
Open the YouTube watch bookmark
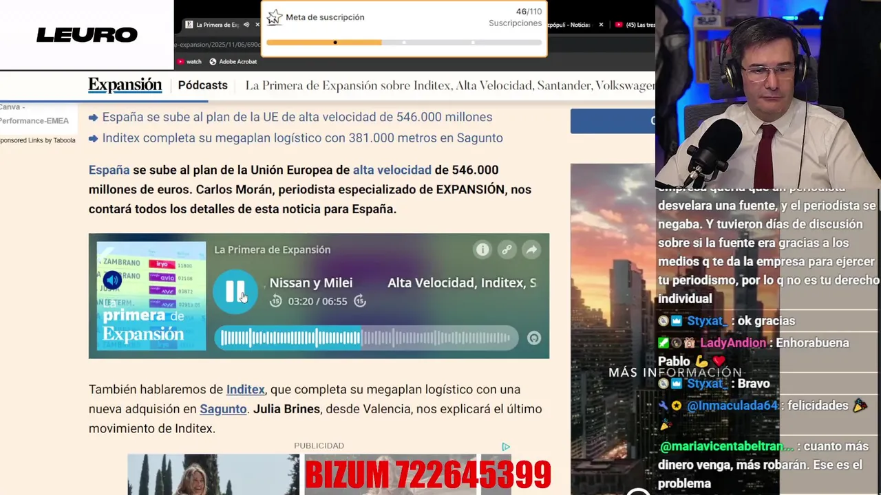(189, 61)
